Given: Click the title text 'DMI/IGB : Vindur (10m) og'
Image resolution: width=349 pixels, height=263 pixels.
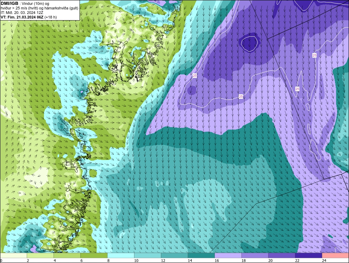Looking at the screenshot, I should pyautogui.click(x=25, y=3).
